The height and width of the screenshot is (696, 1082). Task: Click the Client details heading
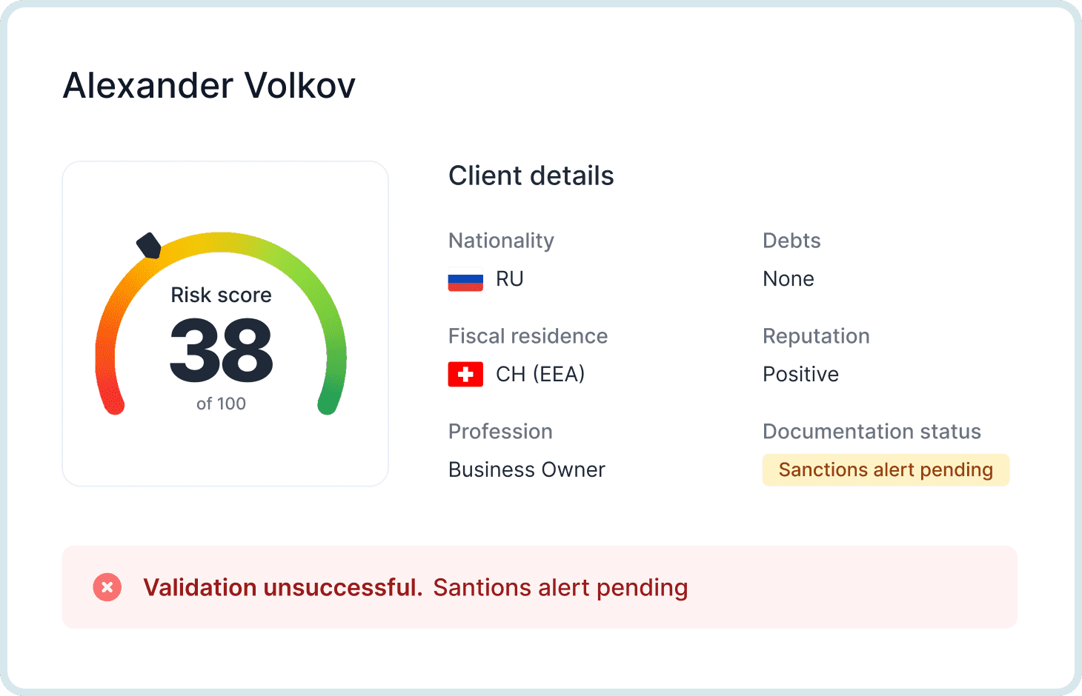pos(531,176)
